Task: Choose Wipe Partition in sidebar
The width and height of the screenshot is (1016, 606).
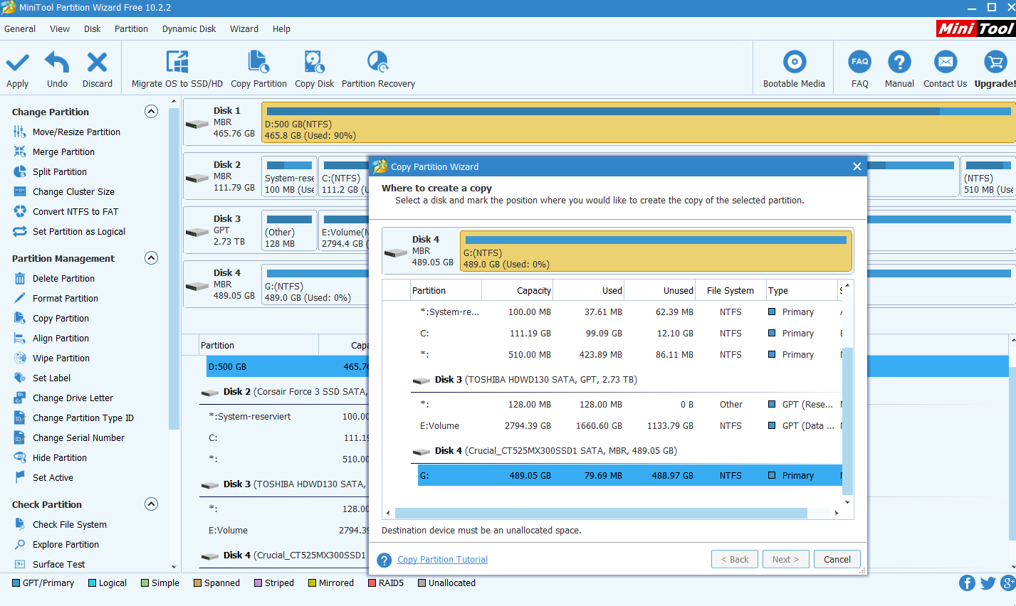Action: (61, 358)
